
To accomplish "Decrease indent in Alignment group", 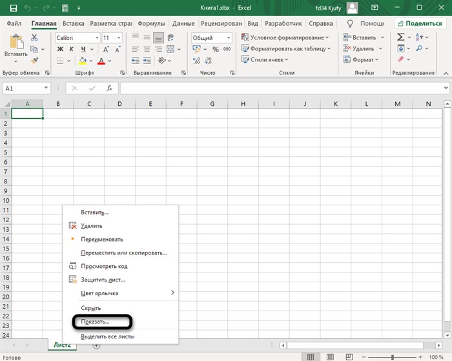I will pyautogui.click(x=135, y=61).
